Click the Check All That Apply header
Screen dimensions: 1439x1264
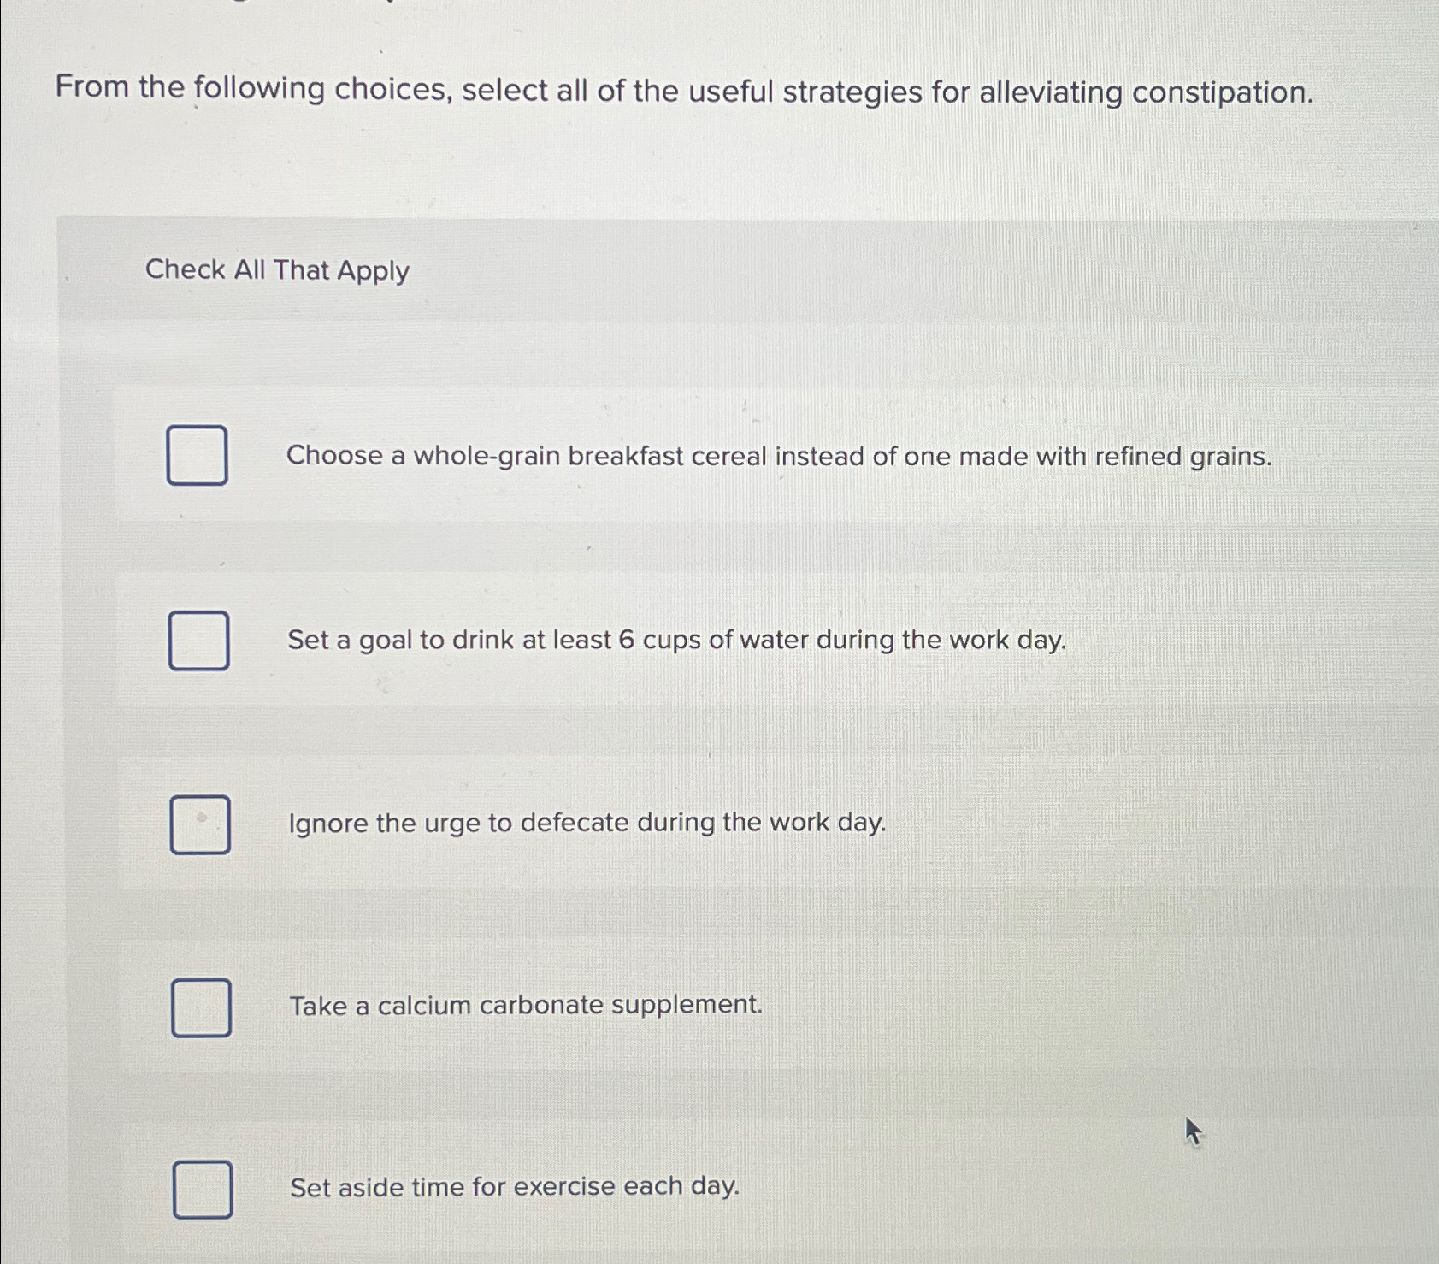276,270
